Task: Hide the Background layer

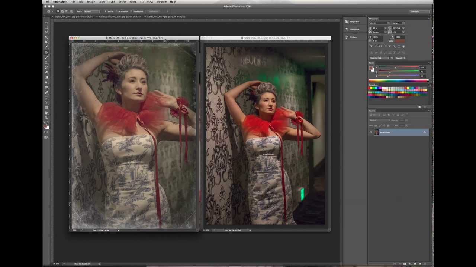Action: pyautogui.click(x=371, y=132)
